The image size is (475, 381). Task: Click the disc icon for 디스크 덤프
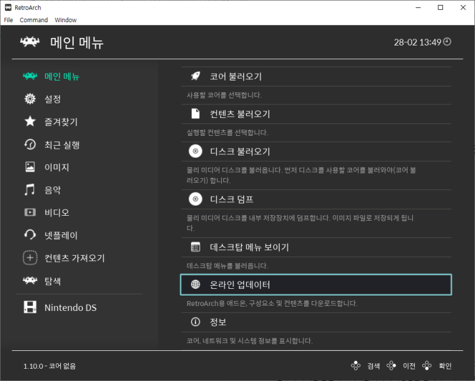[x=195, y=199]
